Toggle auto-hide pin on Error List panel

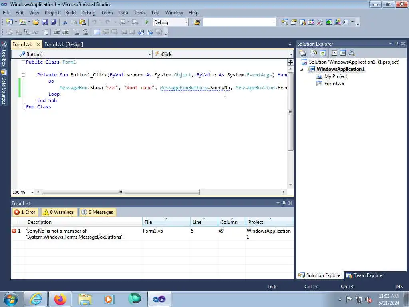click(284, 203)
